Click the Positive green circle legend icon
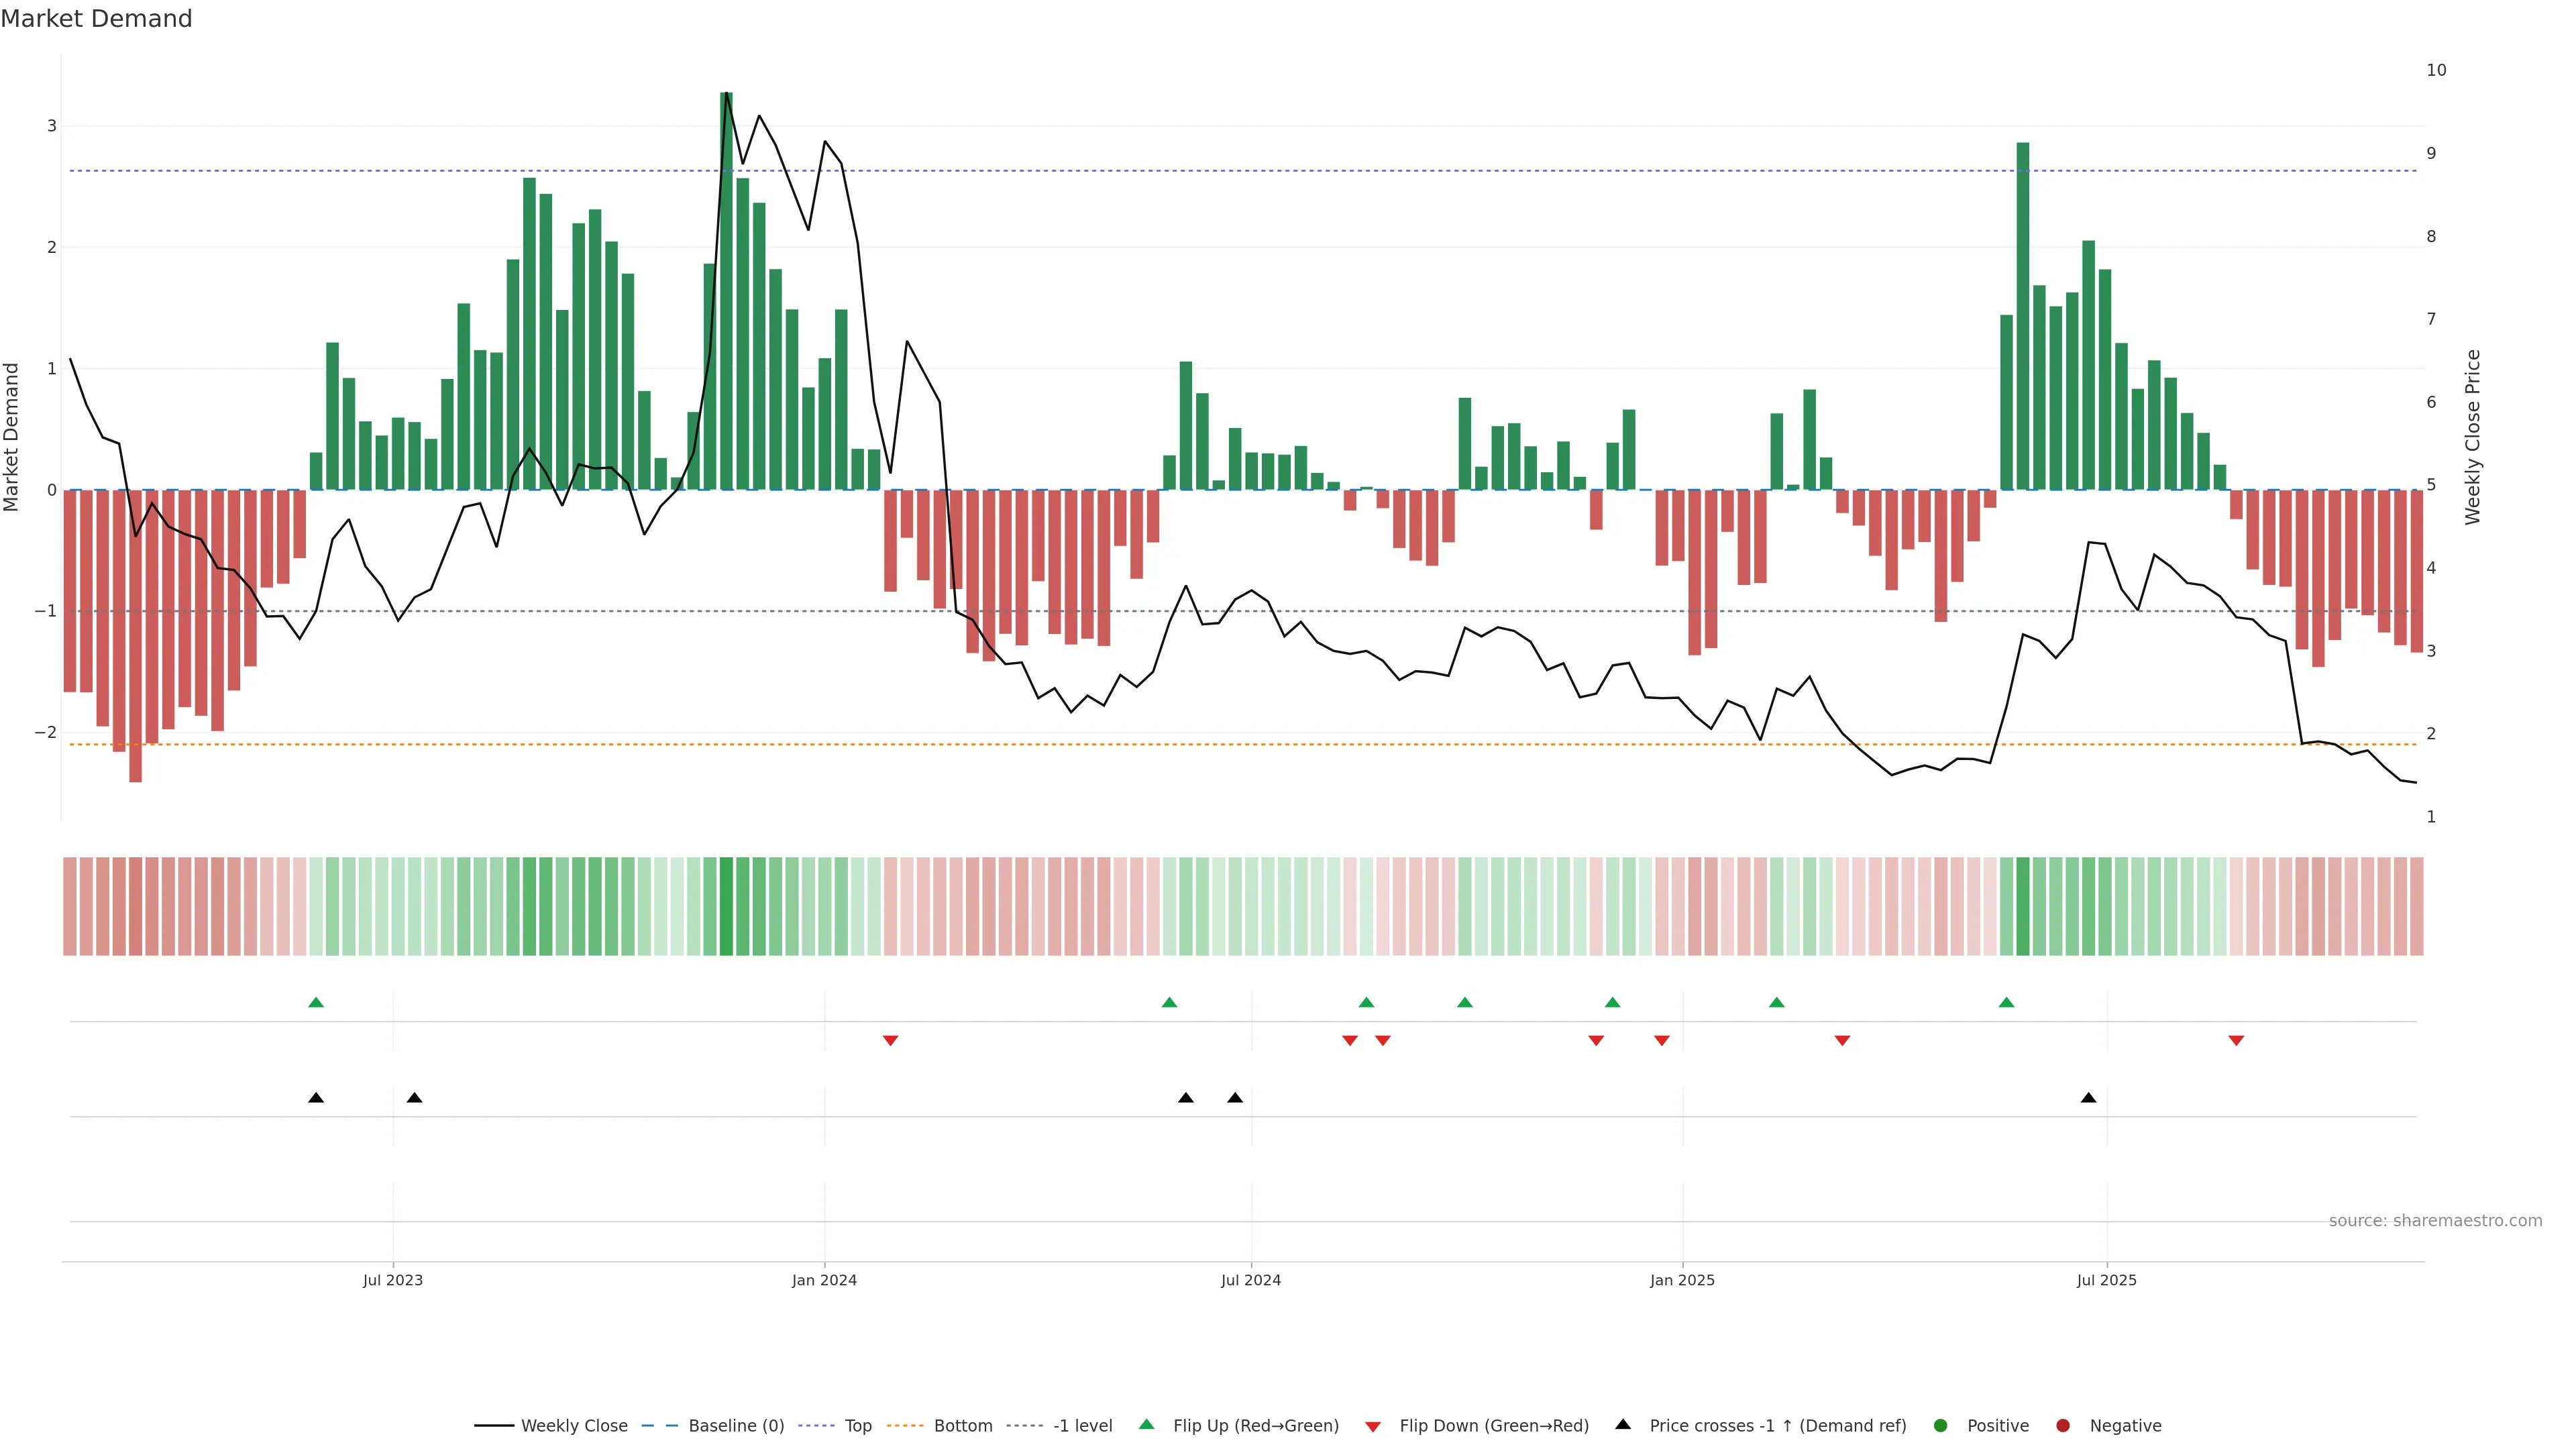 (x=1941, y=1425)
